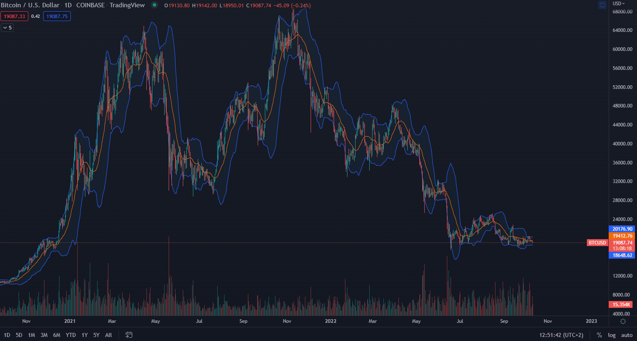Image resolution: width=637 pixels, height=341 pixels.
Task: Open the USD currency dropdown
Action: coord(618,4)
